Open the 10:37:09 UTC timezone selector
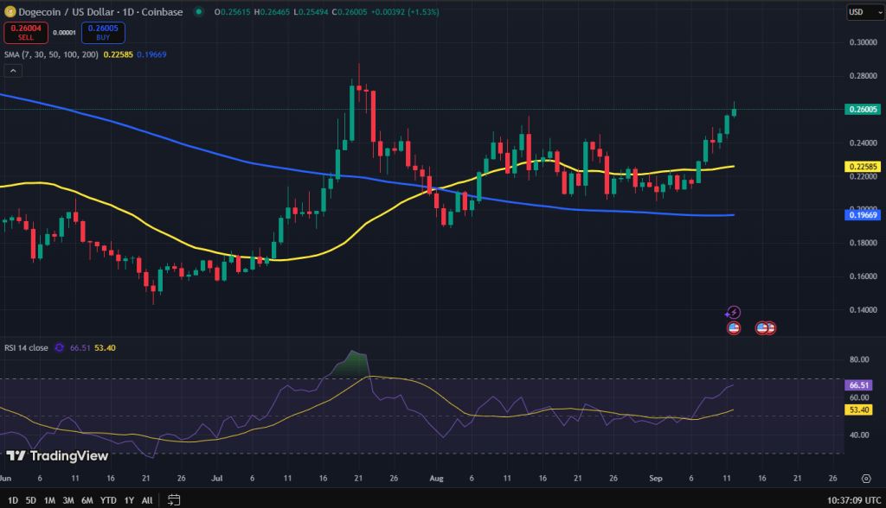886x508 pixels. coord(854,500)
